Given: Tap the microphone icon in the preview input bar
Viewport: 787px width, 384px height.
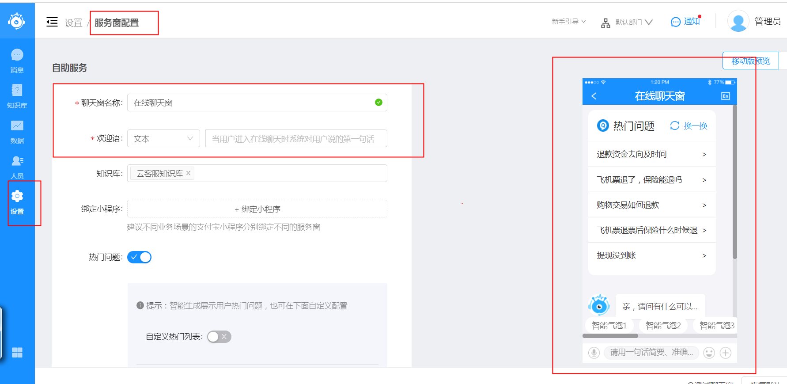Looking at the screenshot, I should (x=594, y=353).
